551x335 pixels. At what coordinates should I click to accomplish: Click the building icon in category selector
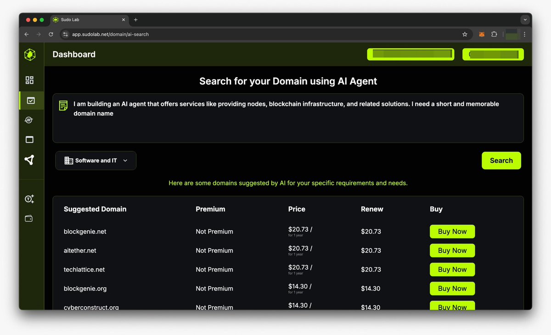tap(69, 160)
